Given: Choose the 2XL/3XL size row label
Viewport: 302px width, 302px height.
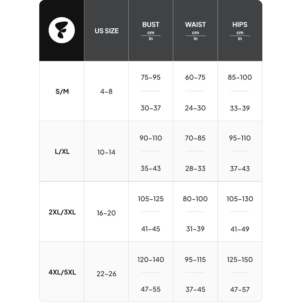Looking at the screenshot, I should pos(62,212).
